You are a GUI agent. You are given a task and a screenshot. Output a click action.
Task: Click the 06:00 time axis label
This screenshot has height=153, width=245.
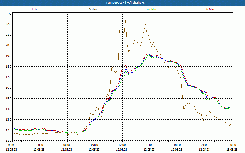66,145
